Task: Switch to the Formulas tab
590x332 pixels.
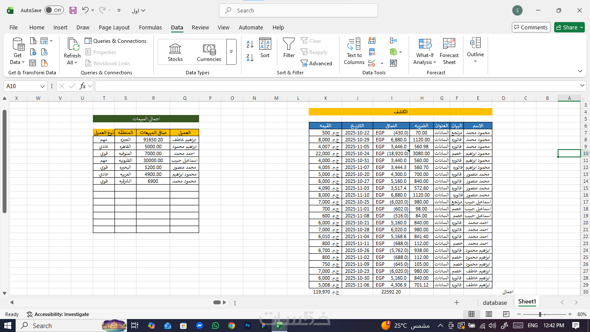Action: click(150, 27)
